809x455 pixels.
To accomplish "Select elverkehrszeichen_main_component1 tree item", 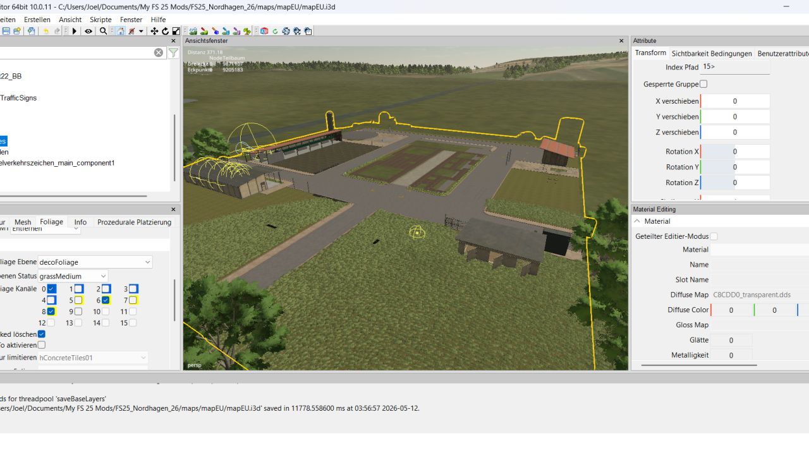I will (x=58, y=163).
